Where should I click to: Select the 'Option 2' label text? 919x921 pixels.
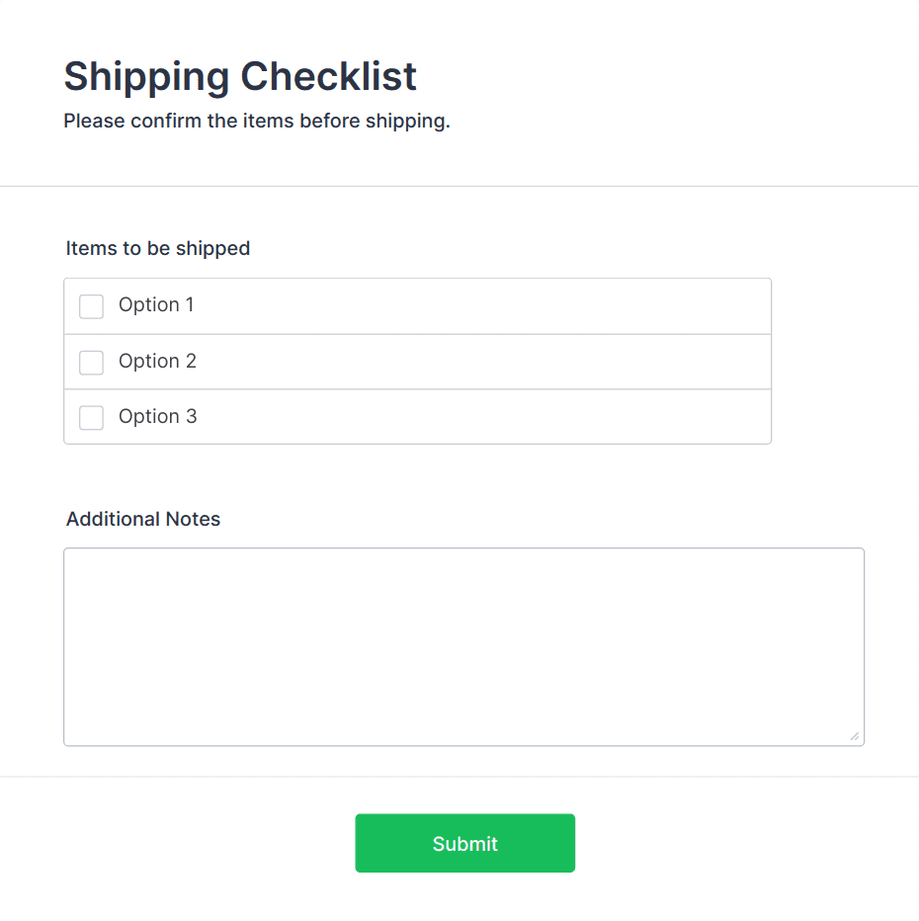pos(157,362)
